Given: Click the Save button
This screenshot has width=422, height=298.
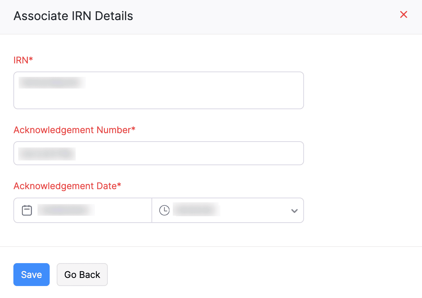Looking at the screenshot, I should pos(31,274).
